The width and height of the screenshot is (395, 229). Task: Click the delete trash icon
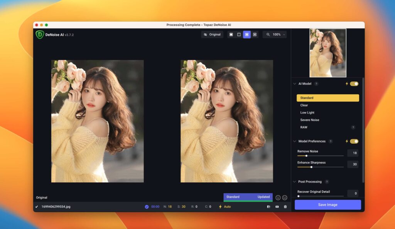pyautogui.click(x=285, y=207)
